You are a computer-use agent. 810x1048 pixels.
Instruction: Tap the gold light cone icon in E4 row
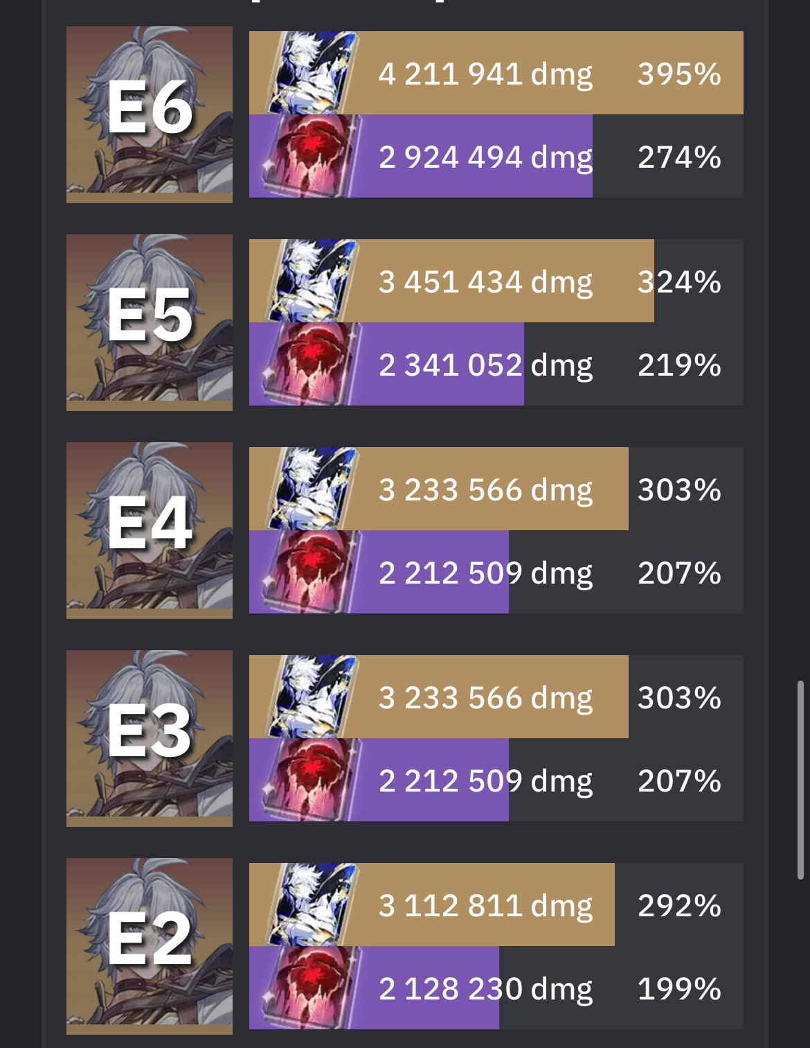(x=313, y=489)
